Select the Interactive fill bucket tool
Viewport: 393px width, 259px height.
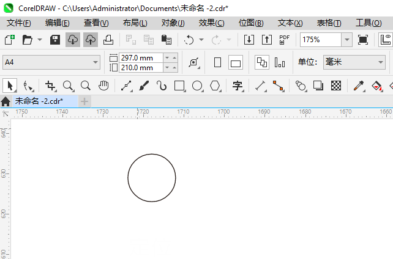click(x=377, y=86)
